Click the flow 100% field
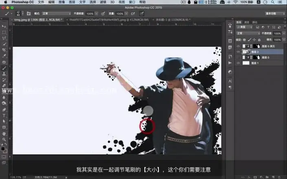This screenshot has height=179, width=287. point(120,13)
